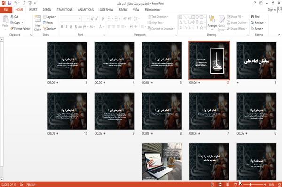Toggle Underline formatting
Viewport: 282px width, 187px height.
click(x=71, y=27)
